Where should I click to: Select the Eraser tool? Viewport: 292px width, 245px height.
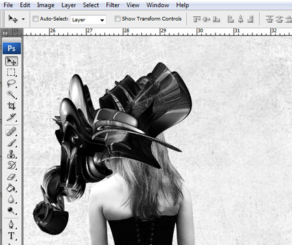(12, 177)
